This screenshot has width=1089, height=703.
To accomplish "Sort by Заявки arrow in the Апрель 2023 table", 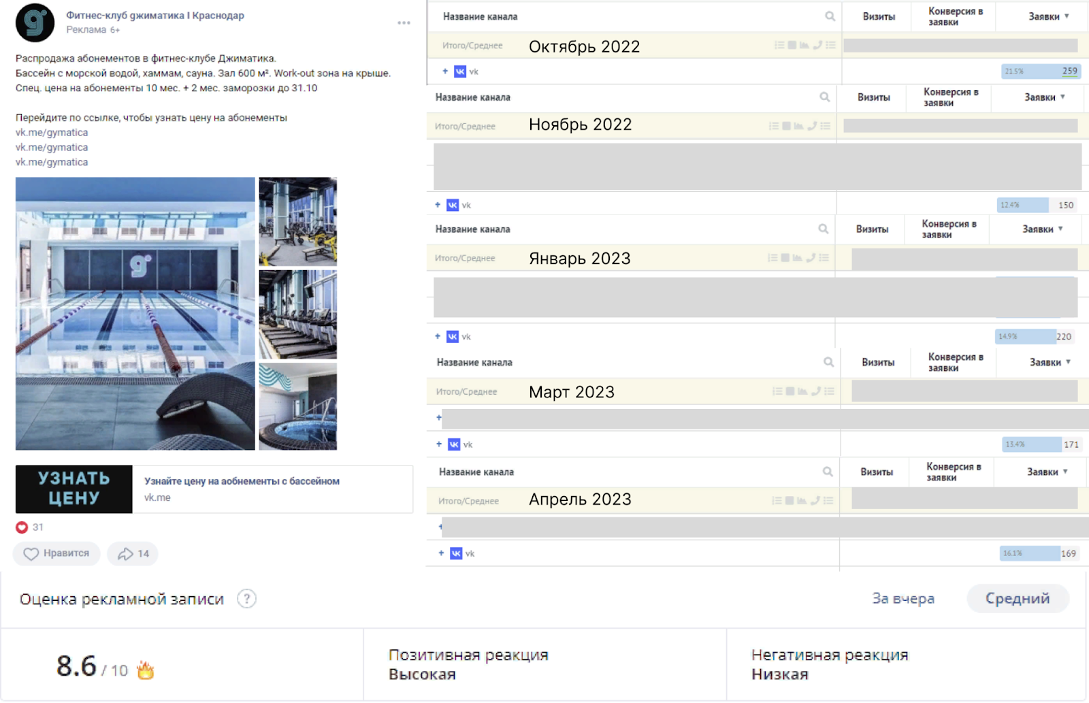I will 1065,472.
